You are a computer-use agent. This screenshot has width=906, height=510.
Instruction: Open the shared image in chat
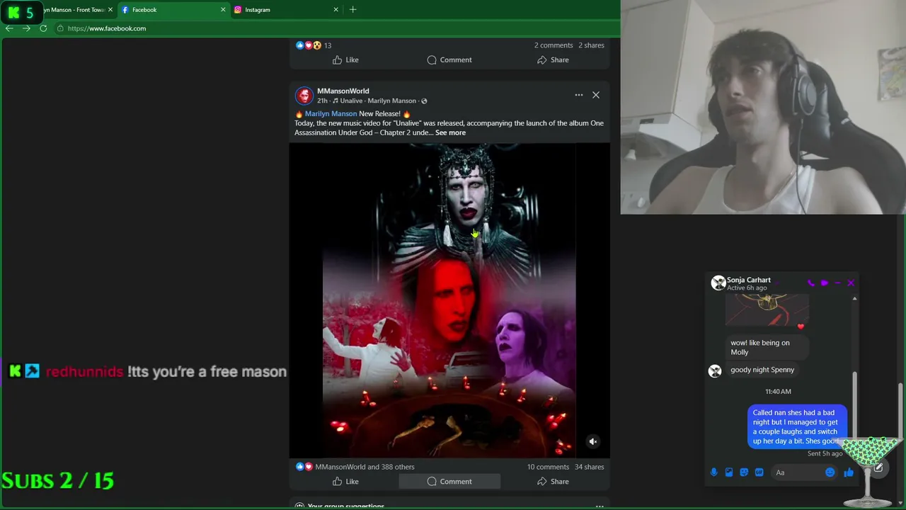point(767,310)
